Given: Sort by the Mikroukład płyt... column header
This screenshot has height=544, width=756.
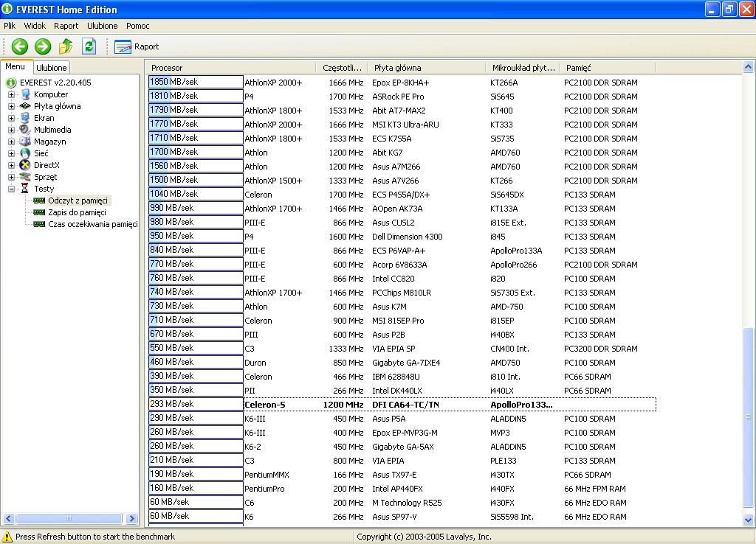Looking at the screenshot, I should (x=523, y=68).
